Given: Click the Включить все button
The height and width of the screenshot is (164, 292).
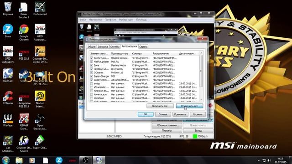Looking at the screenshot, I should (160, 106).
